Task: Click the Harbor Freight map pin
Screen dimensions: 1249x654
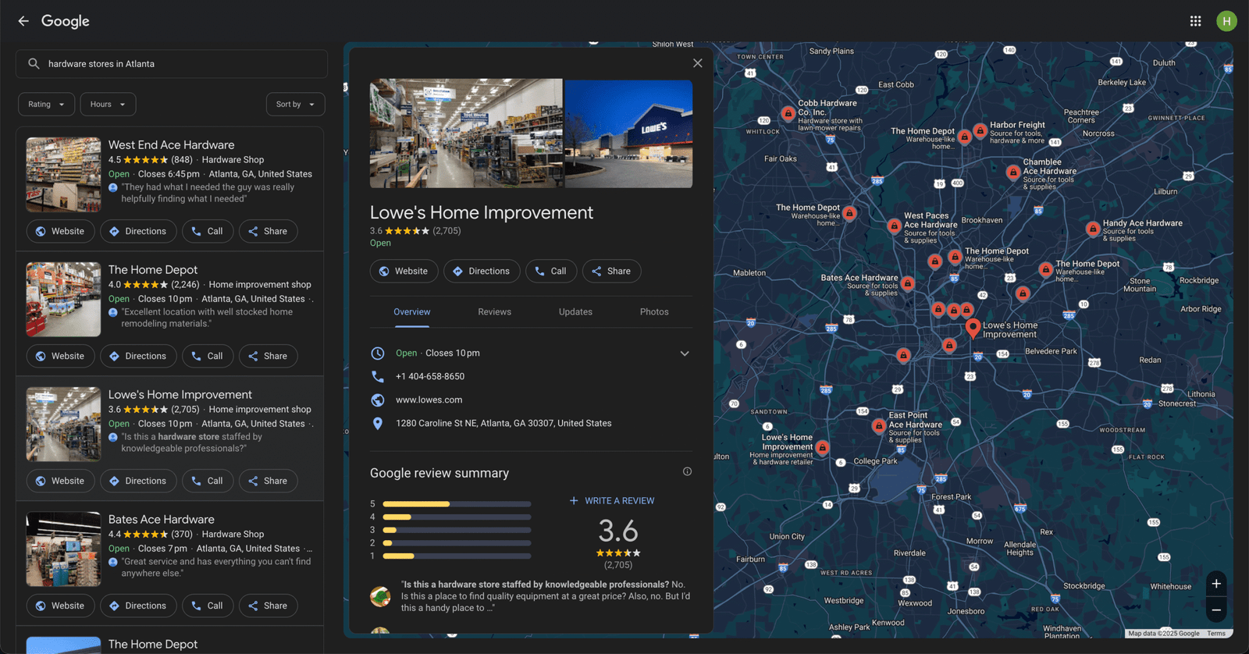Action: pyautogui.click(x=980, y=131)
